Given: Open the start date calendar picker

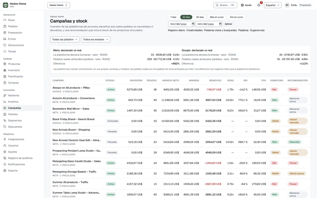Looking at the screenshot, I should [x=193, y=24].
